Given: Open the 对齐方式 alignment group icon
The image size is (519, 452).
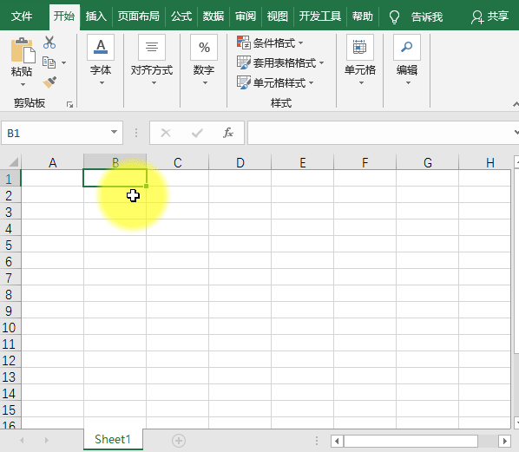Looking at the screenshot, I should [152, 47].
